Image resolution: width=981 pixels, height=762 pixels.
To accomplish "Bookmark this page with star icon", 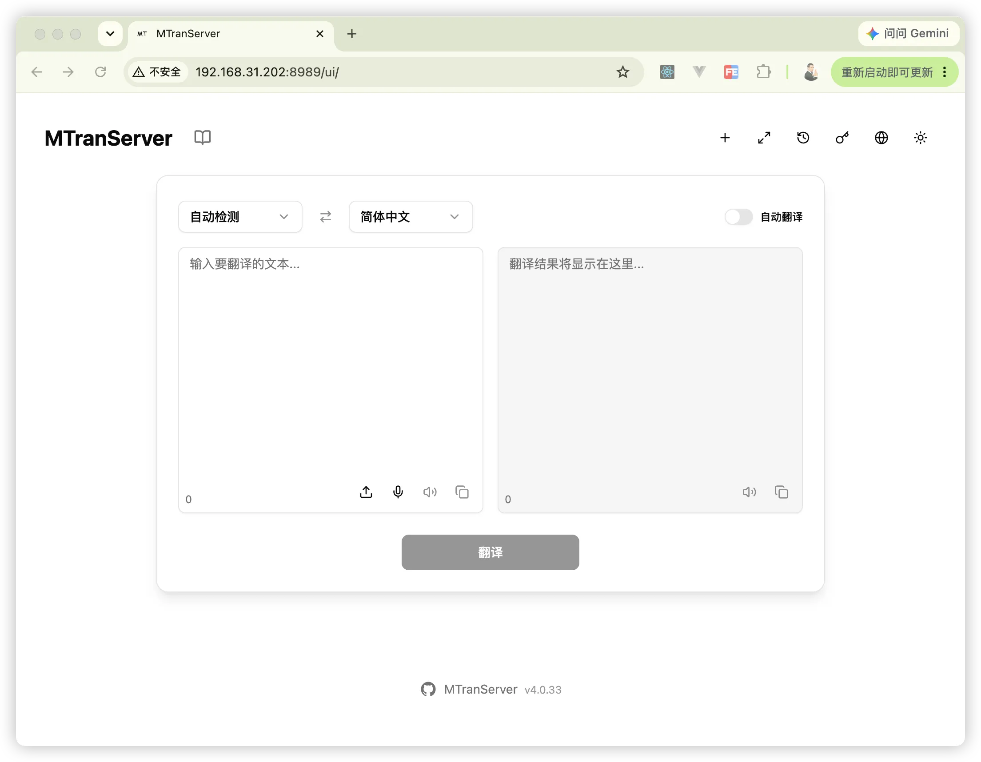I will (x=622, y=72).
